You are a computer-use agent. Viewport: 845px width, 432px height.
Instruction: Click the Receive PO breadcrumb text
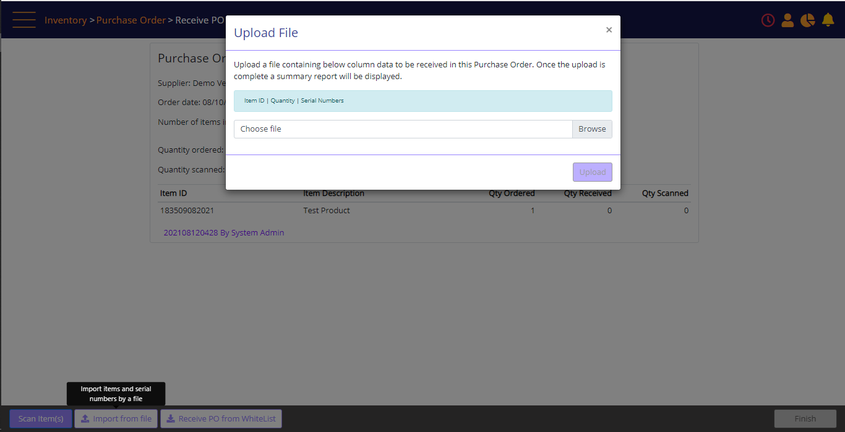point(199,20)
